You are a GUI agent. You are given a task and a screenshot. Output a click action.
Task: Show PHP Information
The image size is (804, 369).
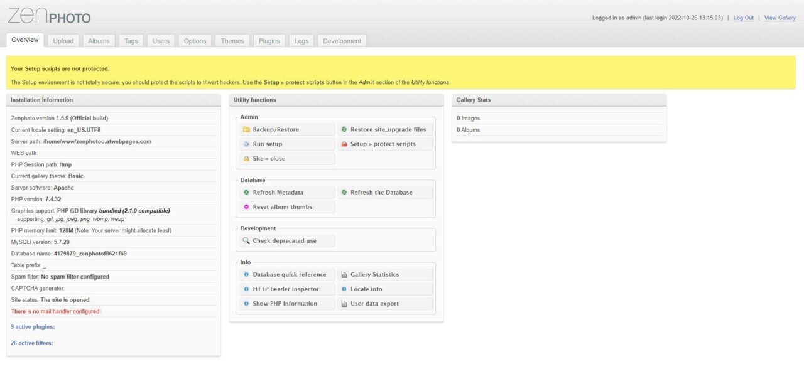click(x=286, y=303)
